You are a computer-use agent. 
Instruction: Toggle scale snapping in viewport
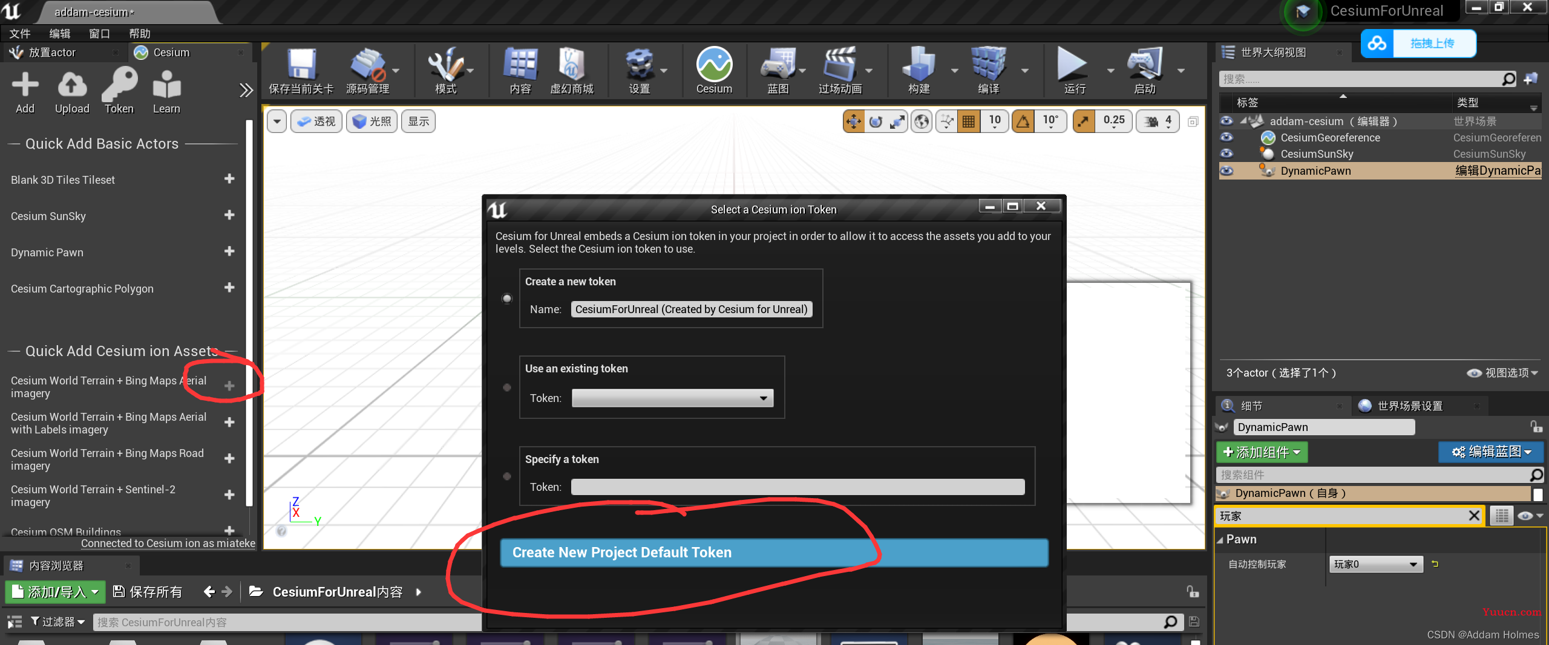tap(1084, 122)
